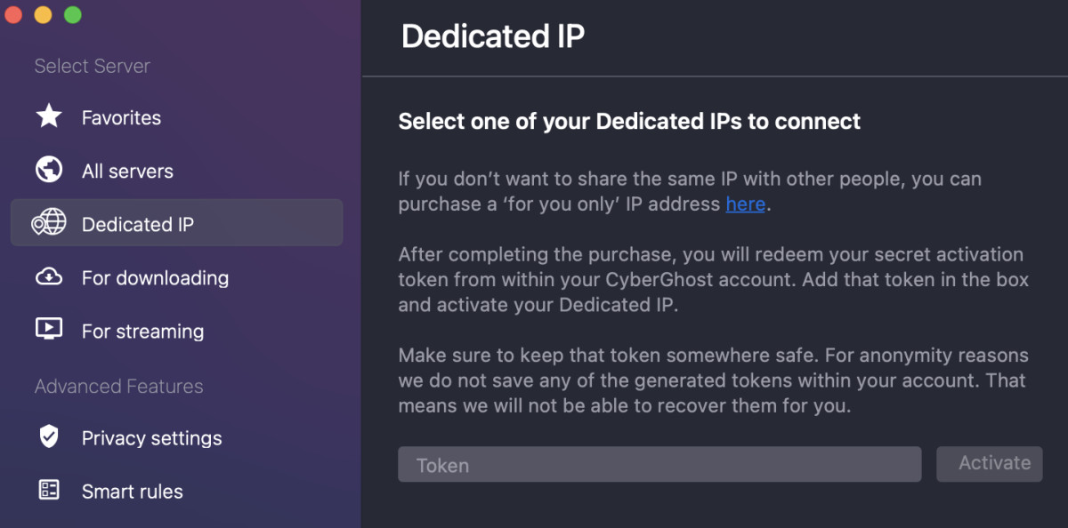Open the Privacy settings label

tap(151, 438)
